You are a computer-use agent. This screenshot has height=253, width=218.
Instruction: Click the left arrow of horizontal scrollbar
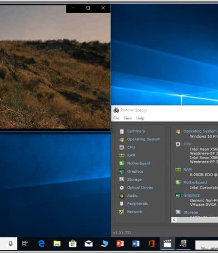(x=174, y=220)
